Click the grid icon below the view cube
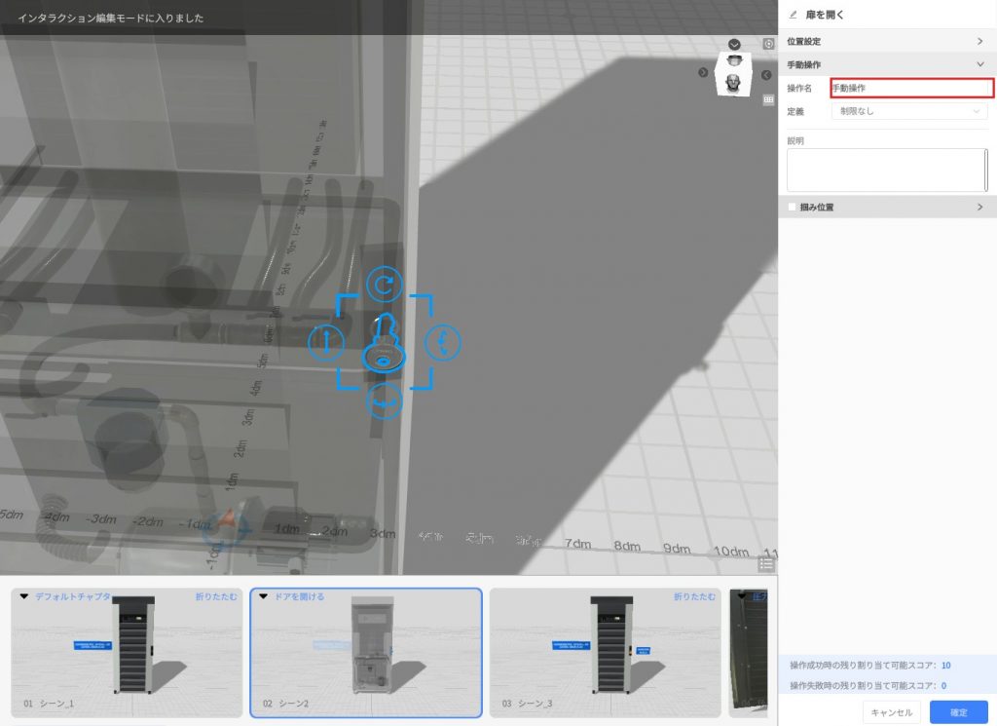The height and width of the screenshot is (726, 997). point(768,99)
